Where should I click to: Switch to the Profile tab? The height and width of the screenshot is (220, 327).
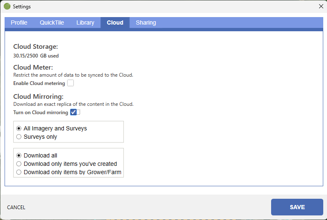tap(19, 22)
